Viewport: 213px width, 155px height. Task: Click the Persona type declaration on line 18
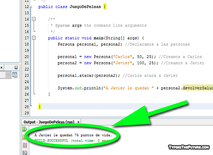click(66, 44)
